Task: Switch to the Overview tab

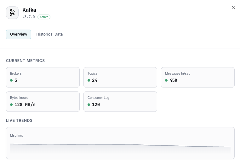Action: tap(19, 34)
